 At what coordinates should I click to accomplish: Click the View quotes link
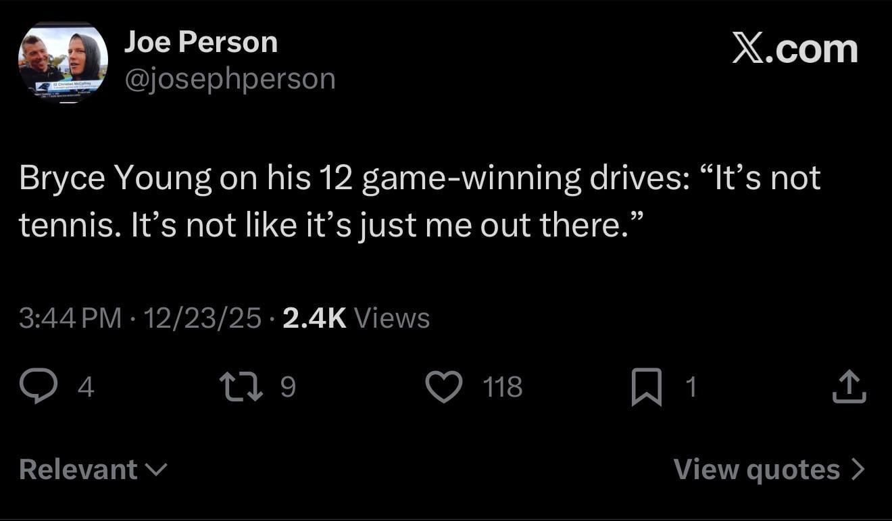pos(757,469)
